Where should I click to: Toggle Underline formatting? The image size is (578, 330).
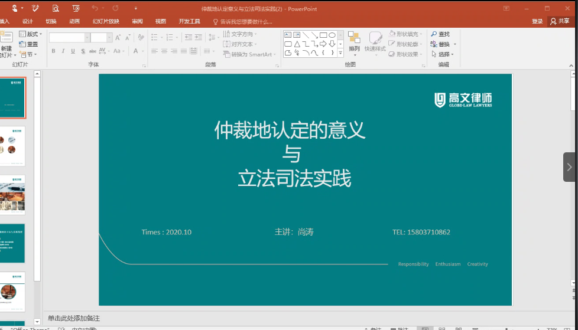tap(73, 51)
